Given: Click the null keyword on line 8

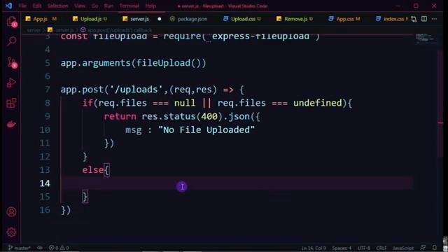Looking at the screenshot, I should click(x=185, y=103).
